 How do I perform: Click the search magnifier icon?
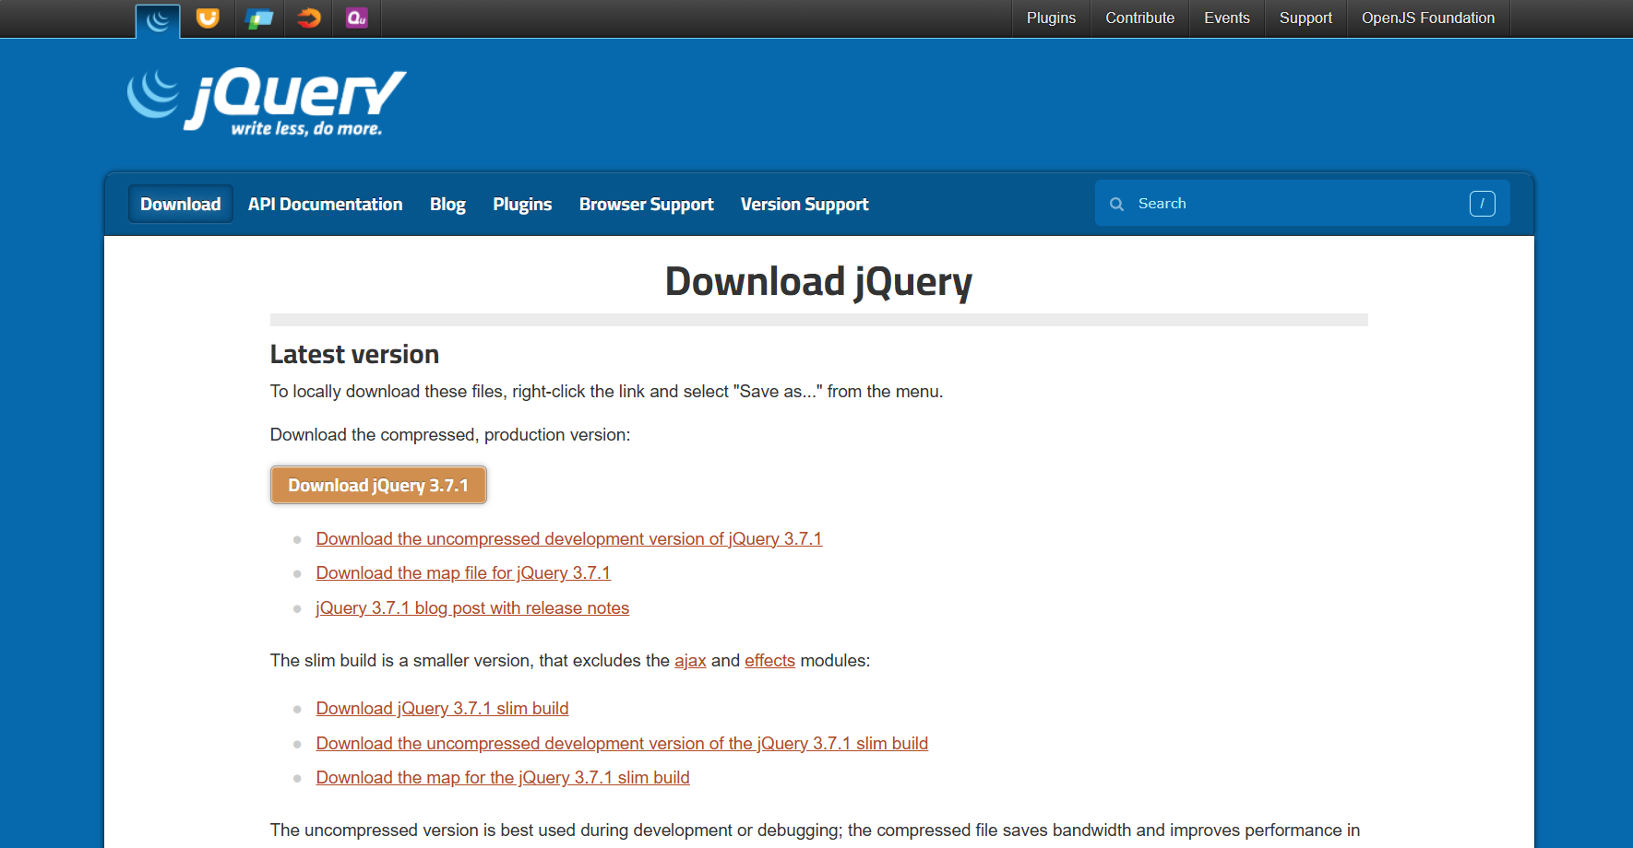tap(1116, 203)
